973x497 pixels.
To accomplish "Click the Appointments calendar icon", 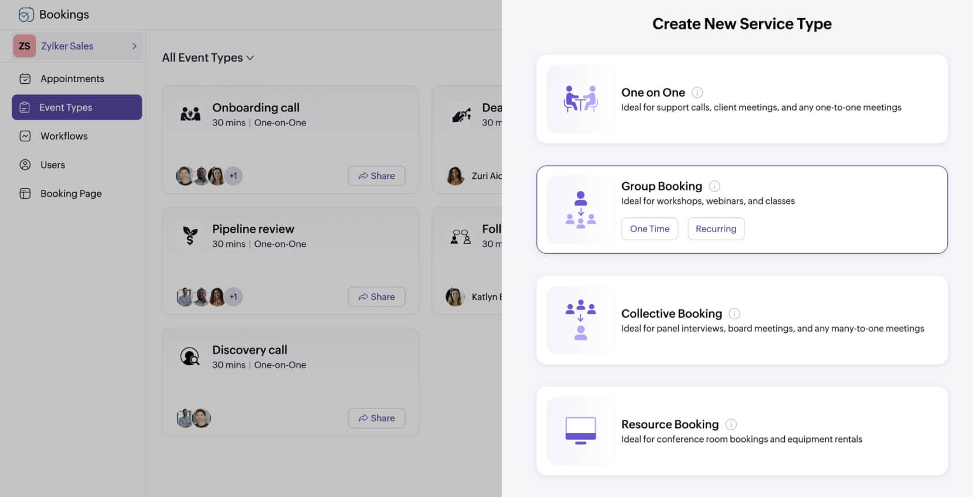I will [x=25, y=79].
